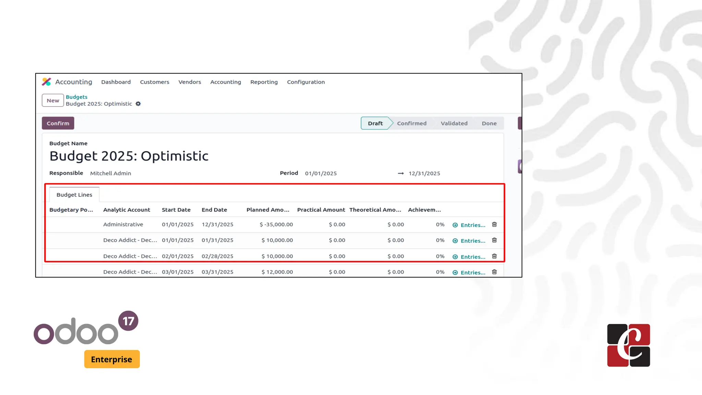Screen dimensions: 702x395
Task: Open the Reporting menu
Action: tap(264, 82)
